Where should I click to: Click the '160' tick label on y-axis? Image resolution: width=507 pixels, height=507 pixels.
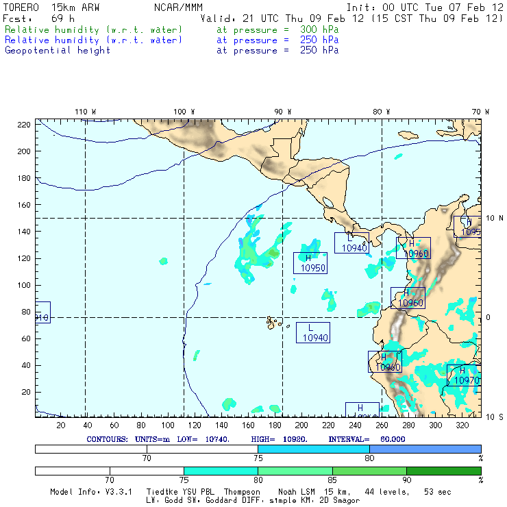24,205
